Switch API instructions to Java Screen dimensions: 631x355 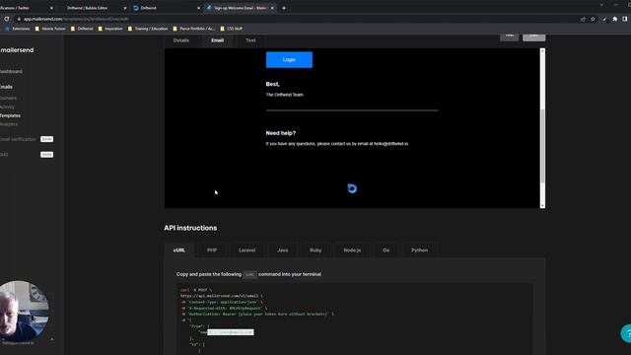pos(283,249)
